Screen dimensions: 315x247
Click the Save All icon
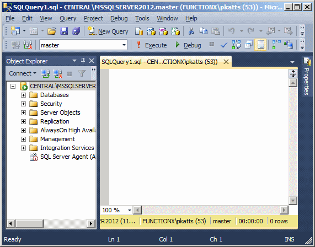point(76,31)
